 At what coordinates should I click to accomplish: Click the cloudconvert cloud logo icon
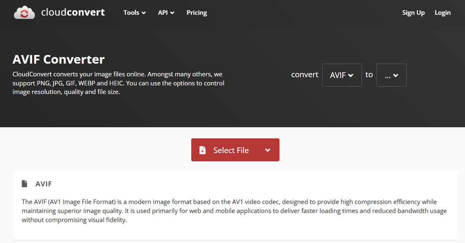tap(24, 12)
